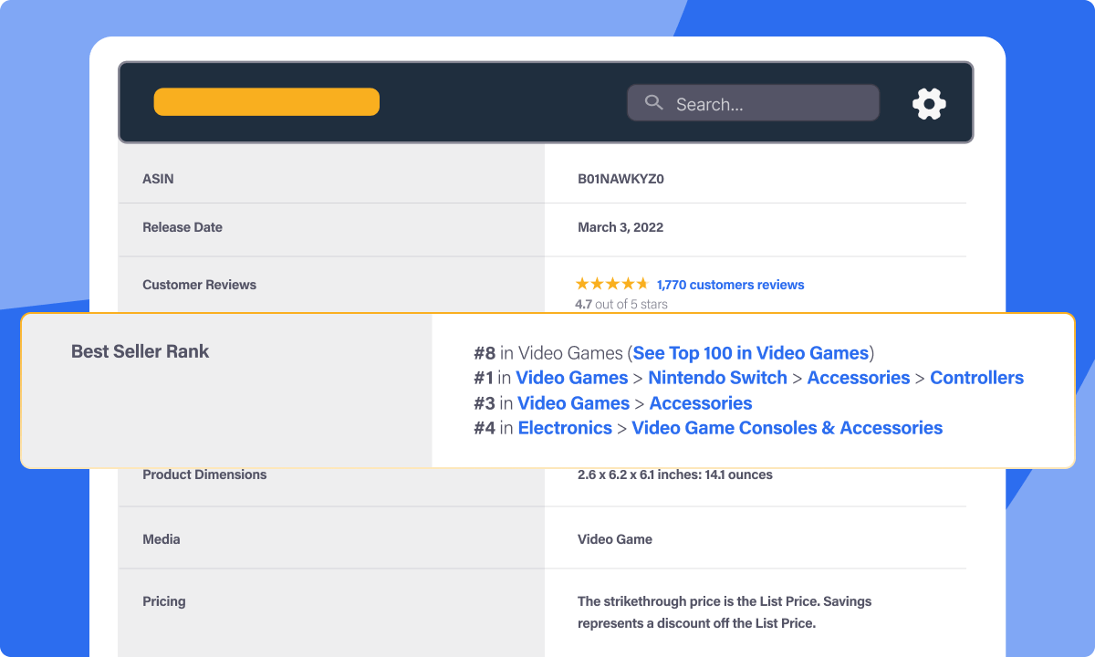Screen dimensions: 1095x657
Task: Type in the Search... input field
Action: (766, 104)
